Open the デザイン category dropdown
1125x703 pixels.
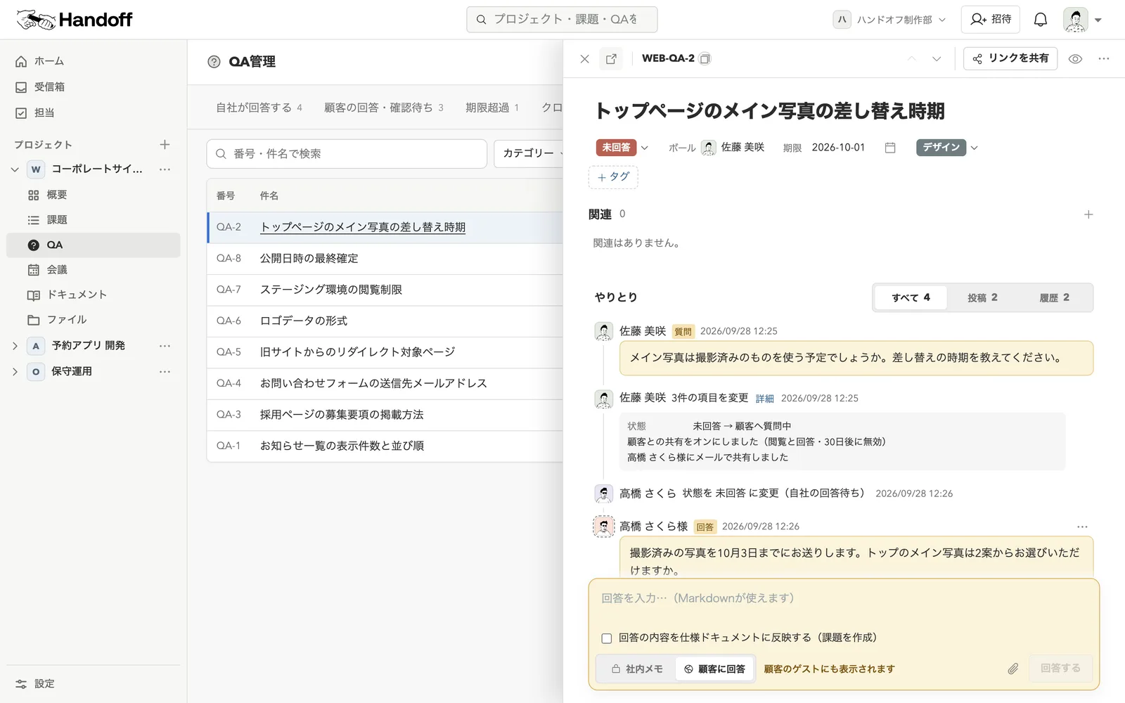tap(947, 148)
